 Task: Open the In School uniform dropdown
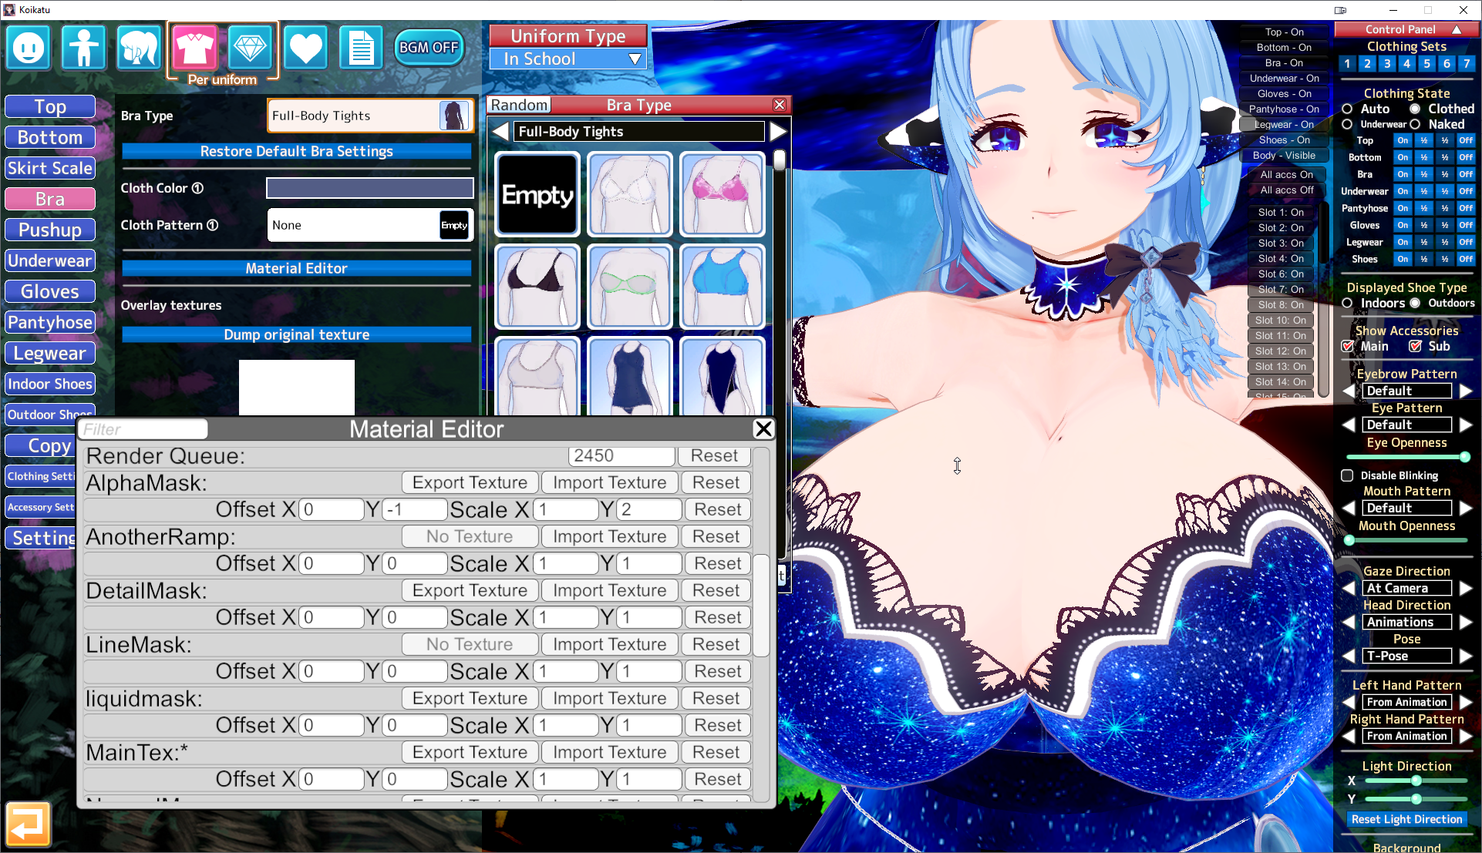(x=568, y=59)
